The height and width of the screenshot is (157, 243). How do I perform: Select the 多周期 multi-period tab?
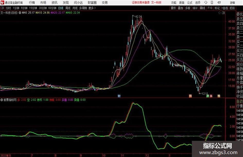click(83, 8)
